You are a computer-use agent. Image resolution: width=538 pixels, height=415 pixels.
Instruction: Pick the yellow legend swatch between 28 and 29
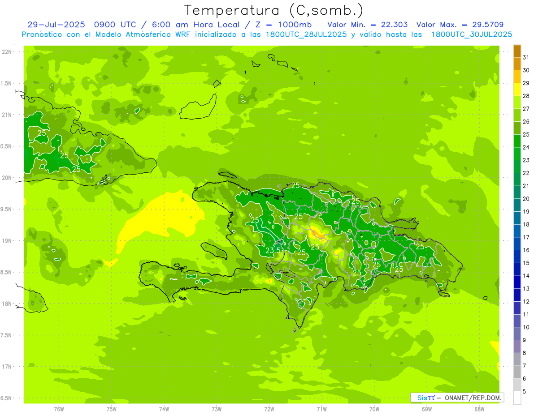click(x=517, y=89)
